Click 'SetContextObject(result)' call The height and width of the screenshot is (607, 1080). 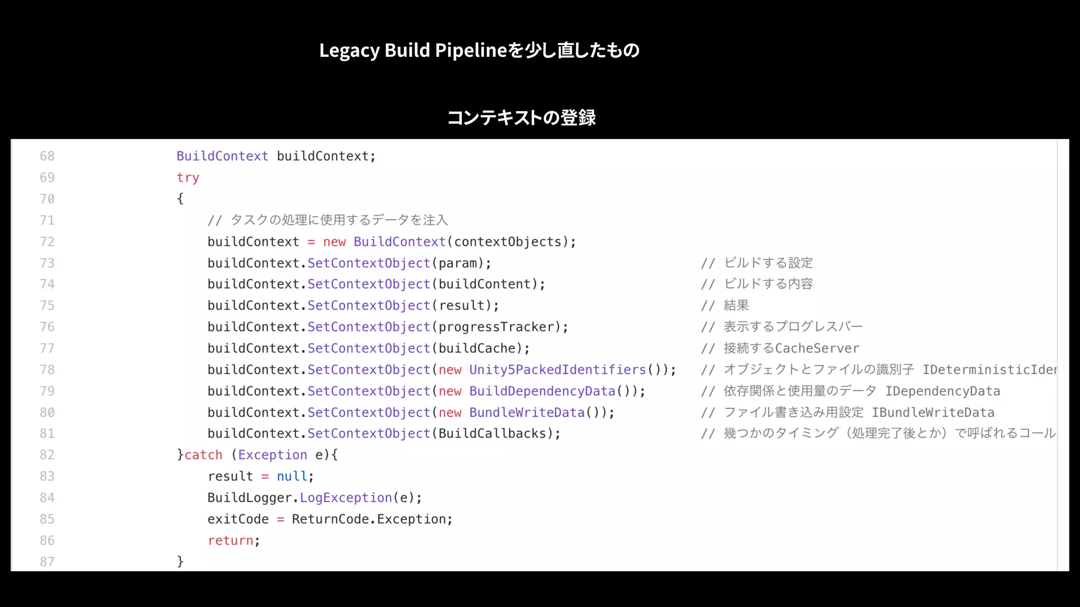pyautogui.click(x=399, y=306)
